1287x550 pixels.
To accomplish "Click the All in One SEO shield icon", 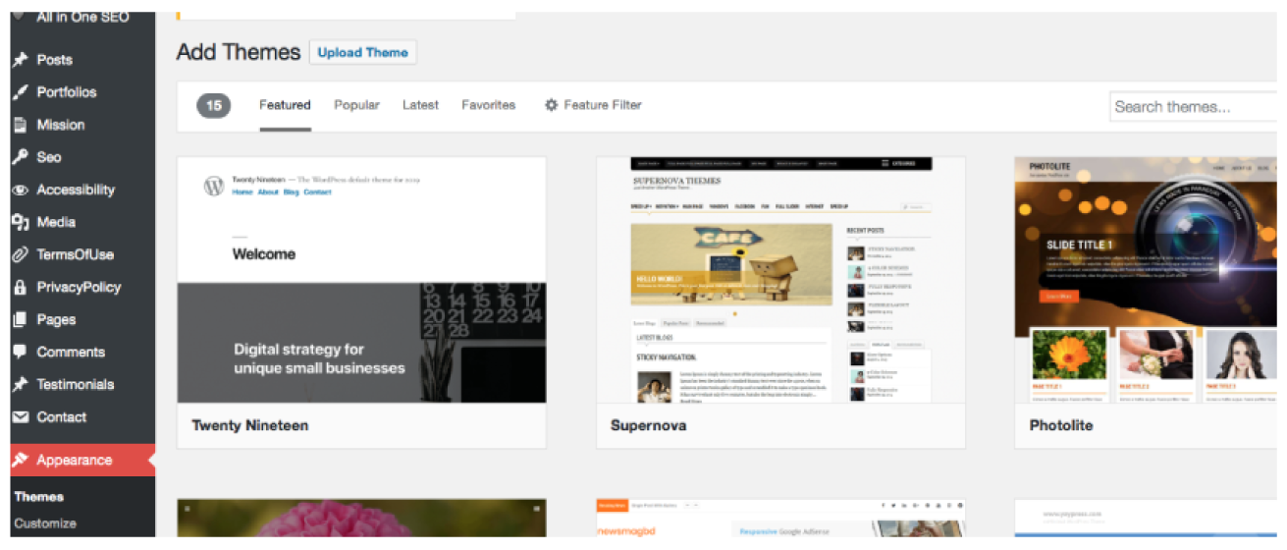I will pos(20,17).
